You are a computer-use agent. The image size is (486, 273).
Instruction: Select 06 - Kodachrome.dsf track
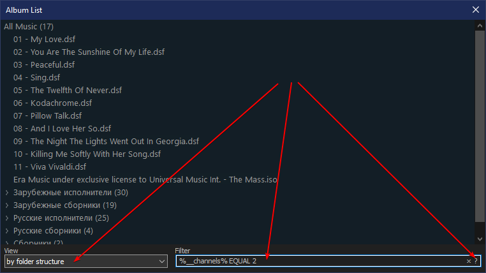53,103
